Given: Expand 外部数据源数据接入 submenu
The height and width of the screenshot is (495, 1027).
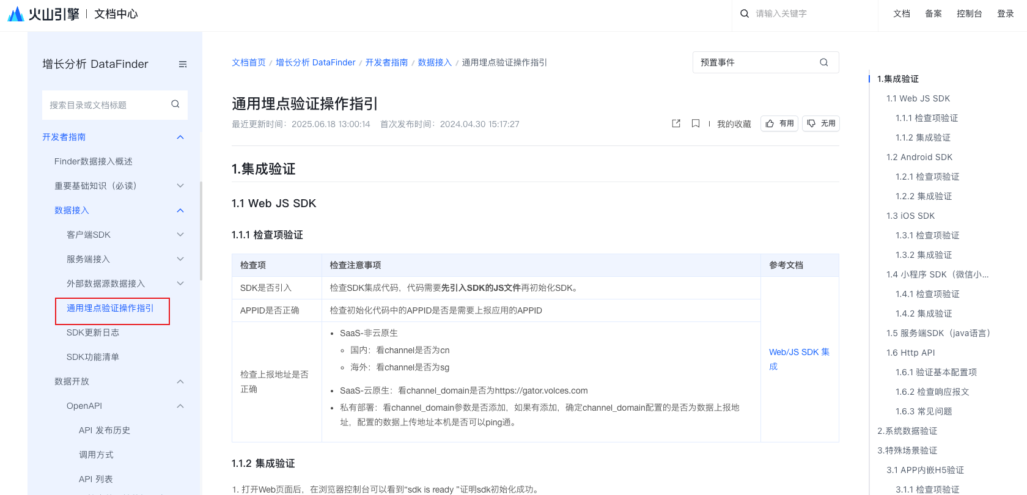Looking at the screenshot, I should (180, 284).
